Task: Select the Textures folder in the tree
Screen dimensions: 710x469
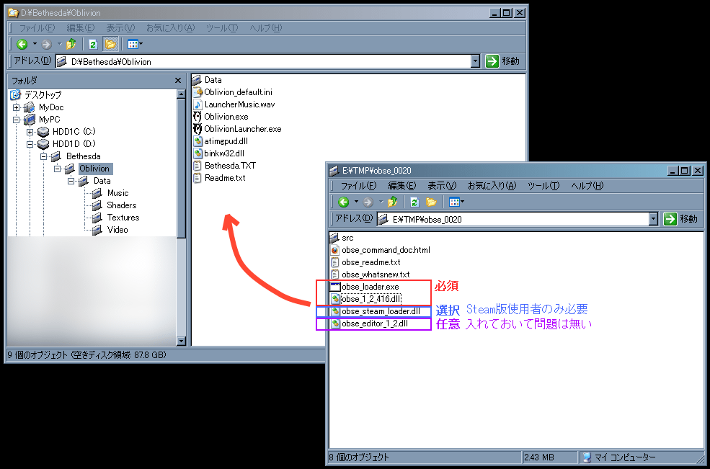Action: tap(123, 218)
